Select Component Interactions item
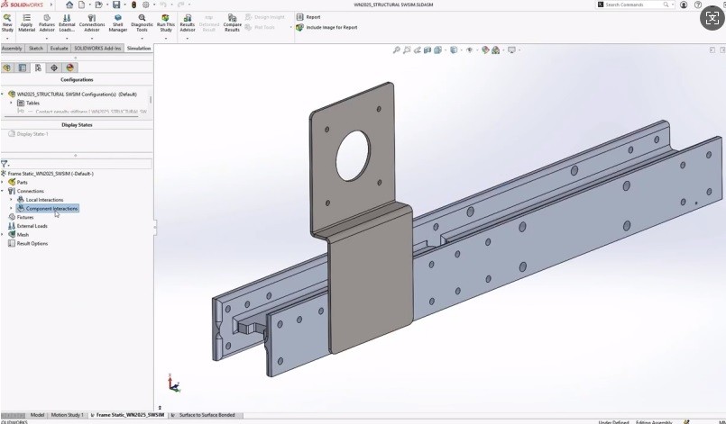726x424 pixels. pyautogui.click(x=47, y=209)
